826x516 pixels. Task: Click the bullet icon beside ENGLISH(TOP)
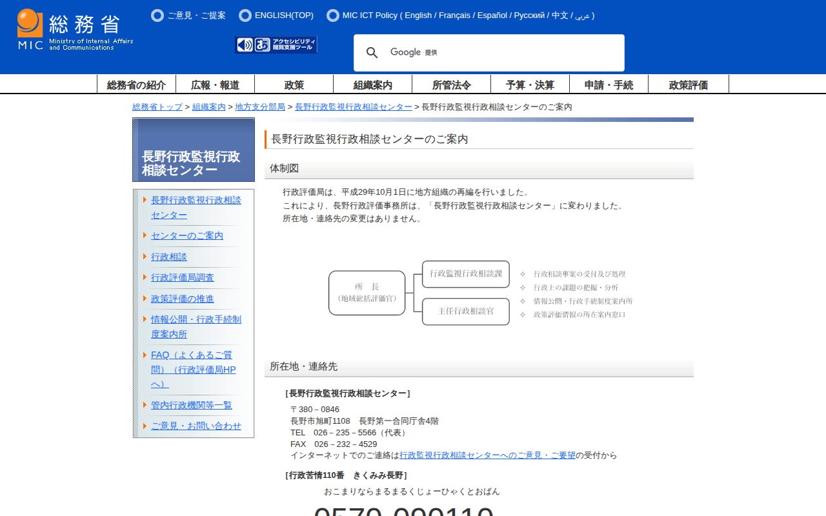click(x=245, y=15)
